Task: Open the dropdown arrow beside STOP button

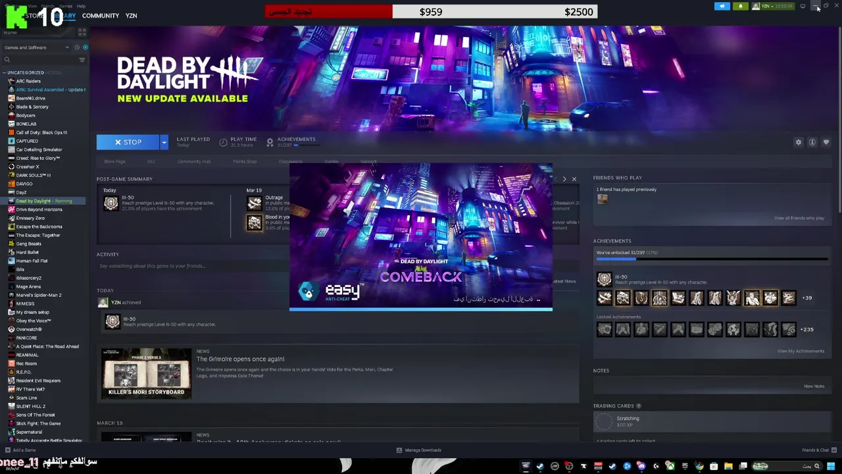Action: point(164,142)
